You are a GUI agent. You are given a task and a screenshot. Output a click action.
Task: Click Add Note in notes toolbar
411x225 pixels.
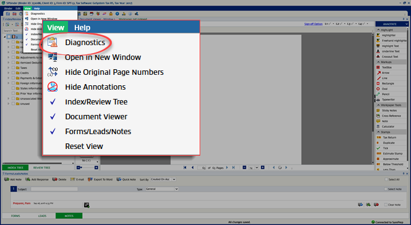tap(13, 179)
